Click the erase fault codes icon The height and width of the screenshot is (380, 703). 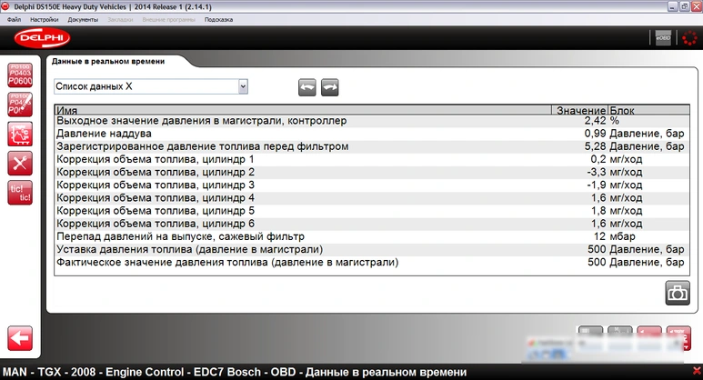click(20, 105)
